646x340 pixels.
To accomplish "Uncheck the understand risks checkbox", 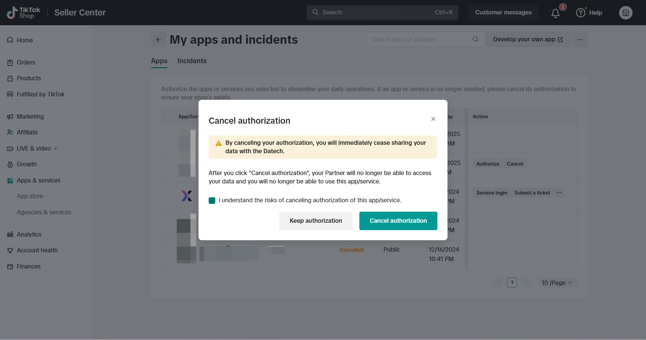I will 212,201.
